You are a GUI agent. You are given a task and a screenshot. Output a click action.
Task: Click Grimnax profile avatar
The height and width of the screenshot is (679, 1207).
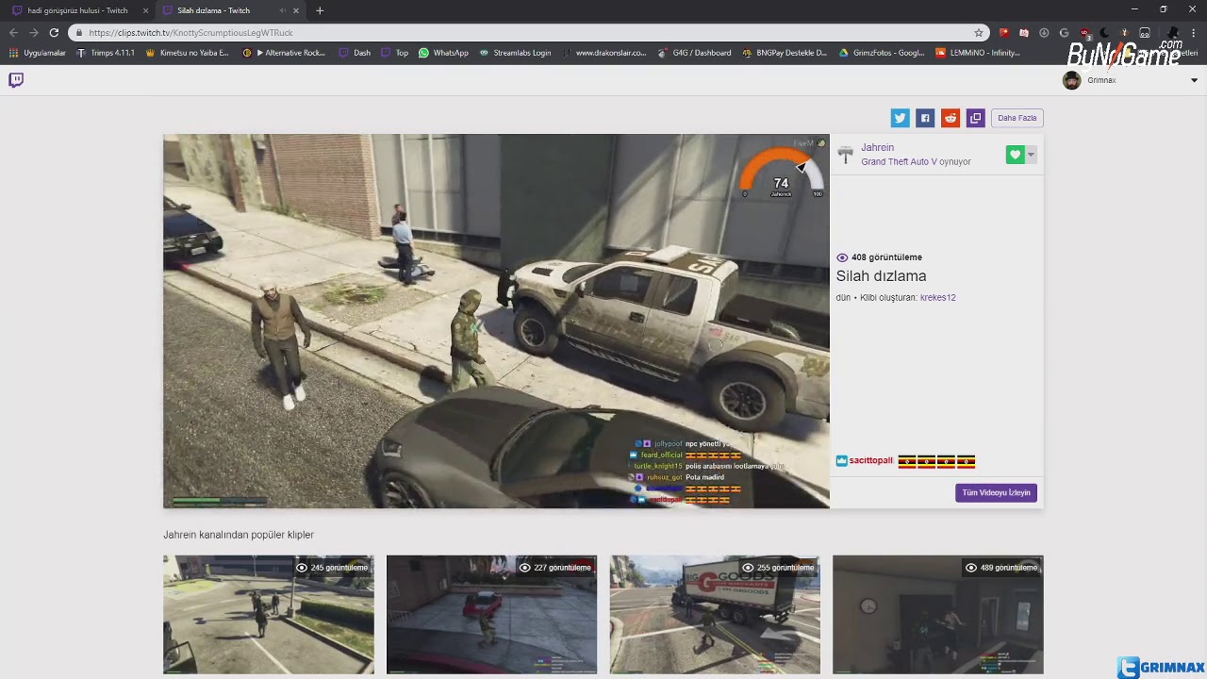point(1071,80)
